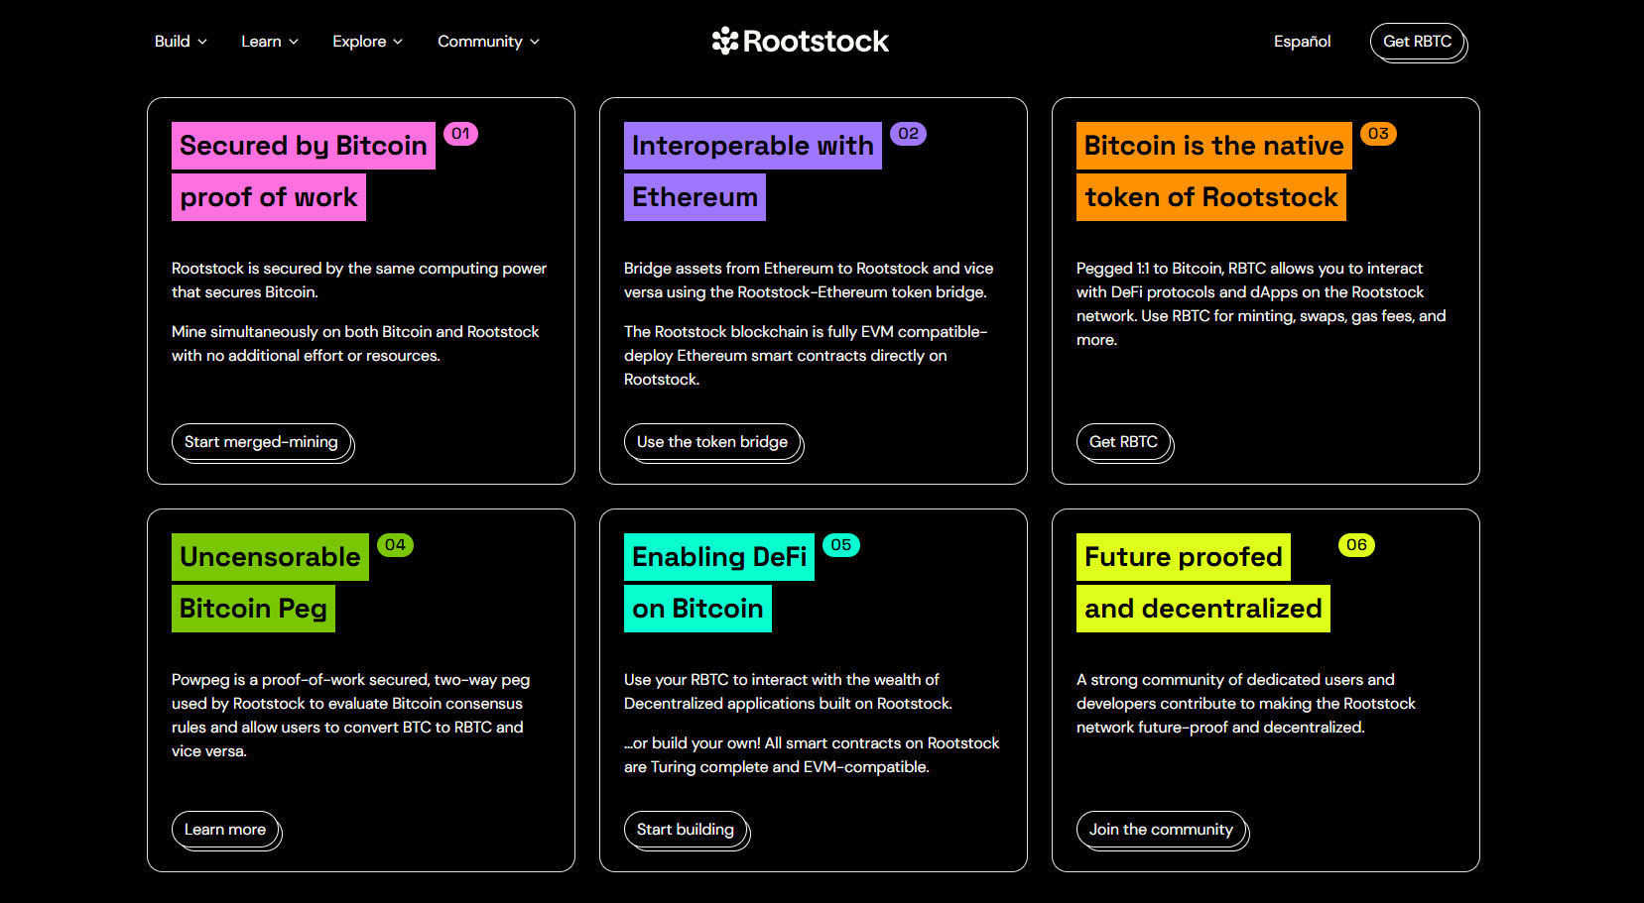1644x903 pixels.
Task: Click 'Use your RBTC to interact' paragraph
Action: coord(788,692)
